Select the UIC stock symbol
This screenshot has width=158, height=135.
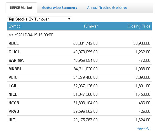point(12,120)
